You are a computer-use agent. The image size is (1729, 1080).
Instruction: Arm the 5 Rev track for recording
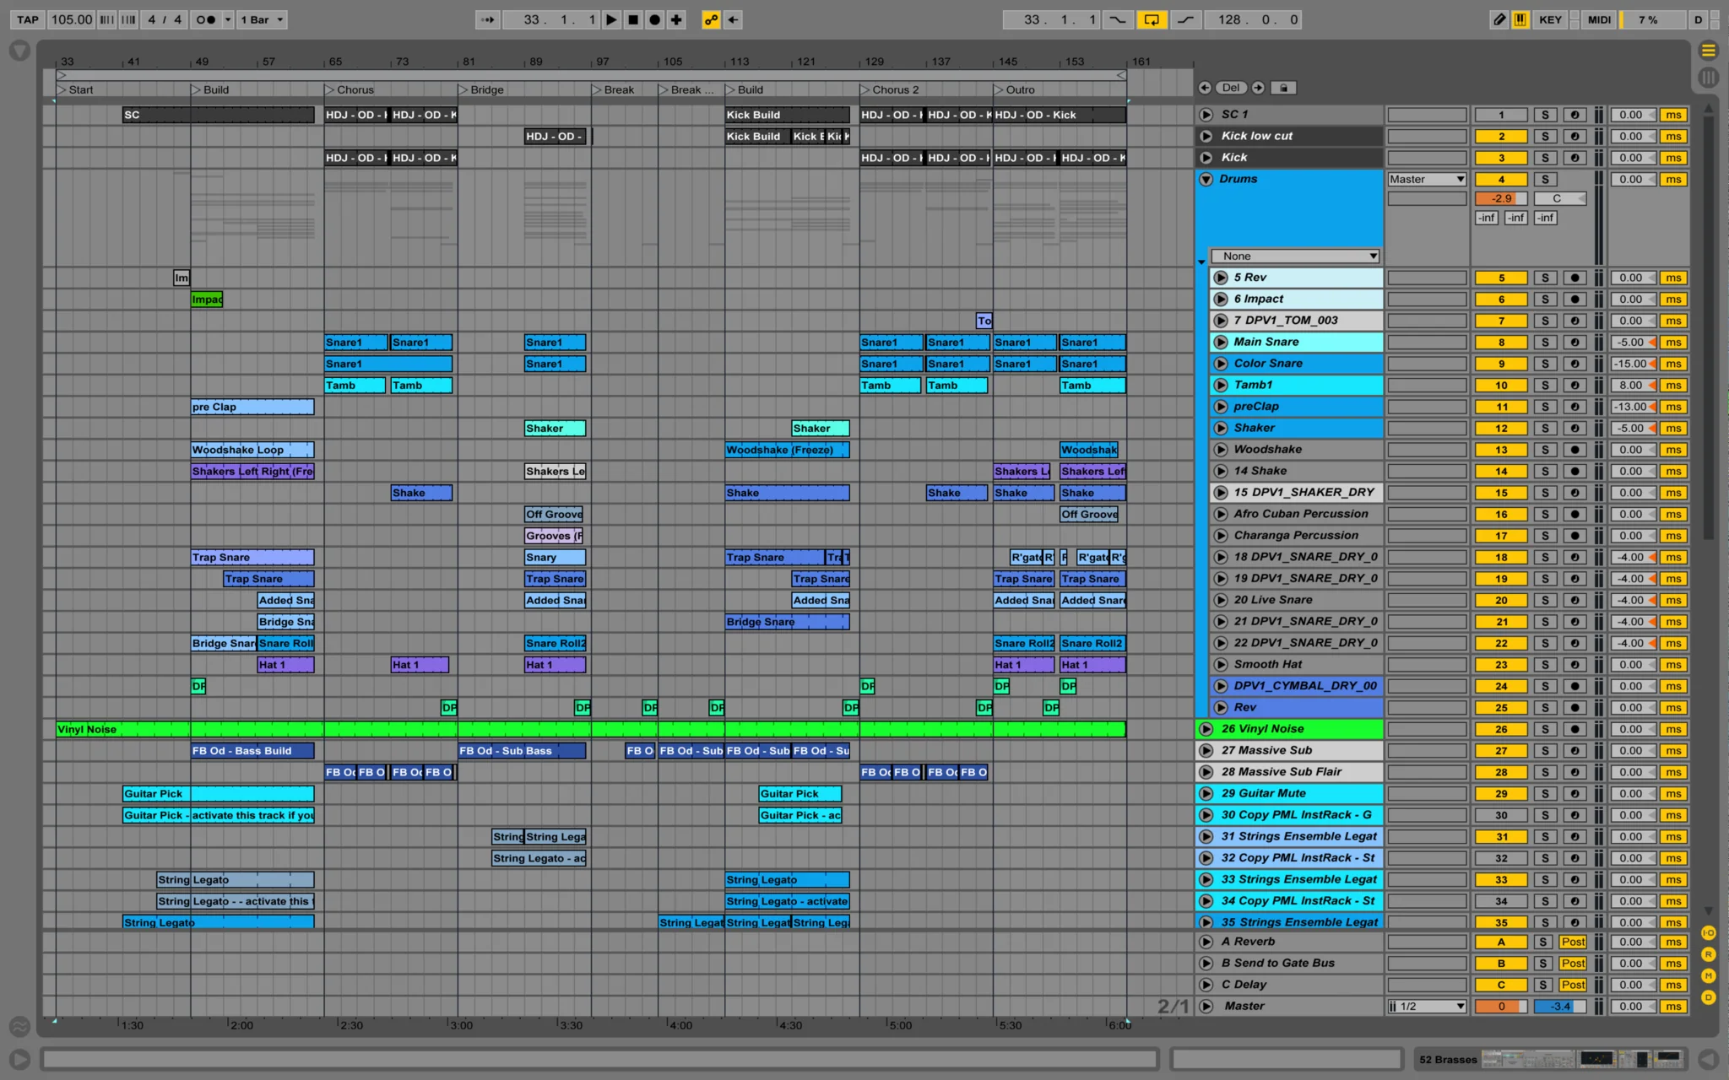click(x=1575, y=278)
